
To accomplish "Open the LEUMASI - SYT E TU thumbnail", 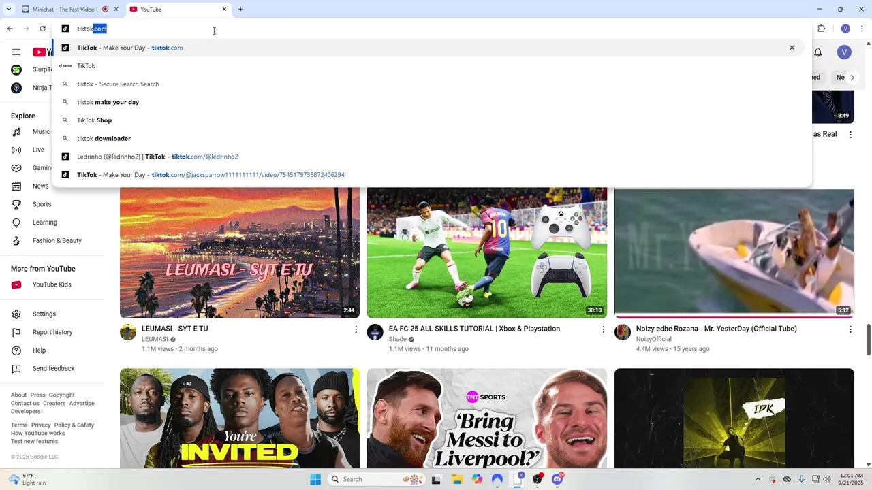I will coord(240,253).
